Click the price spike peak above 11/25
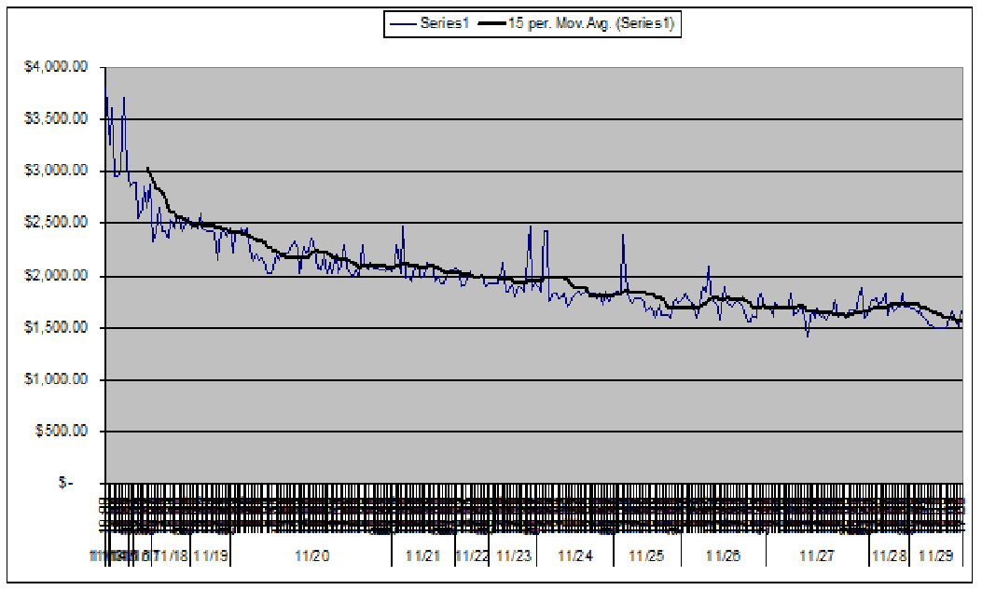982x590 pixels. (622, 236)
